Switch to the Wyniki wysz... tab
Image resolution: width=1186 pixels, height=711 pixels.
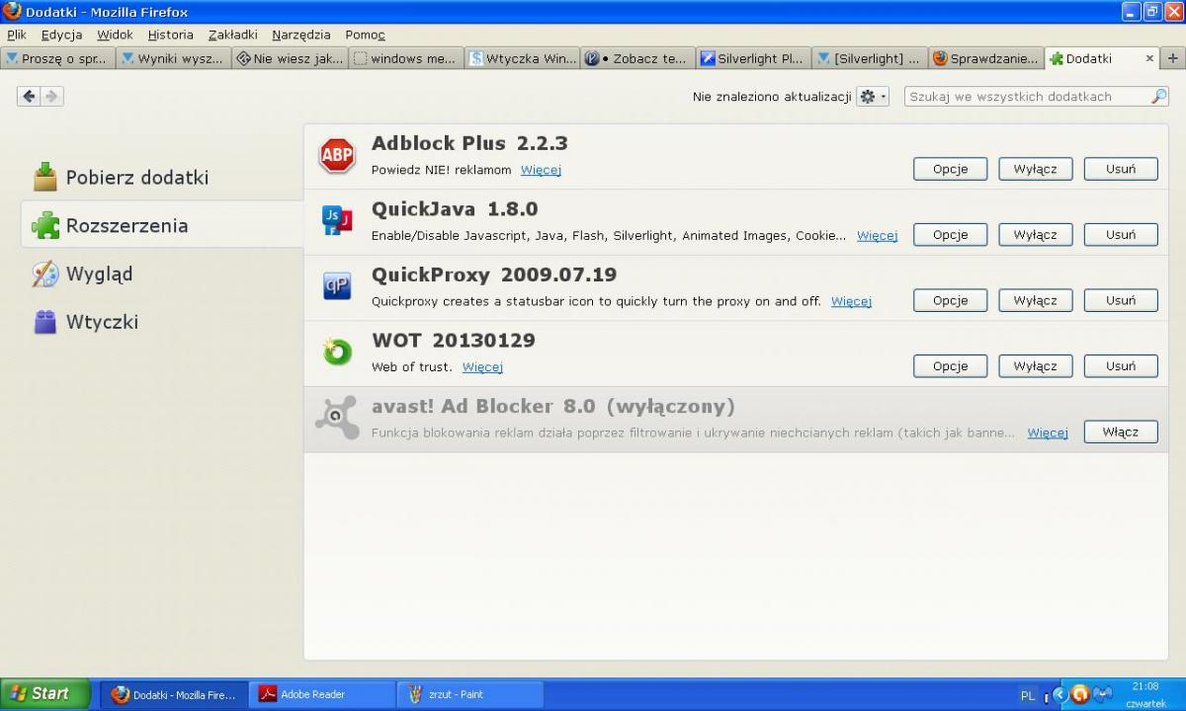click(173, 58)
